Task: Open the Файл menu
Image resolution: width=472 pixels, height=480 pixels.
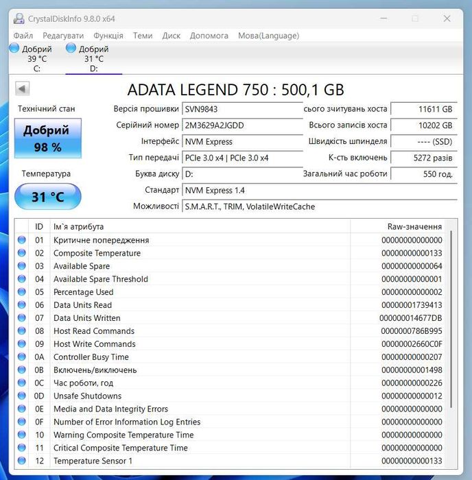Action: tap(23, 36)
